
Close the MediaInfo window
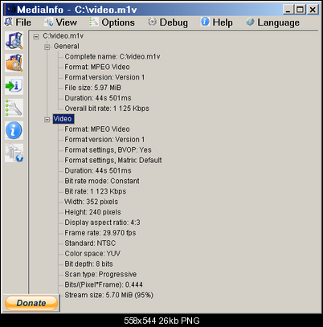click(313, 10)
